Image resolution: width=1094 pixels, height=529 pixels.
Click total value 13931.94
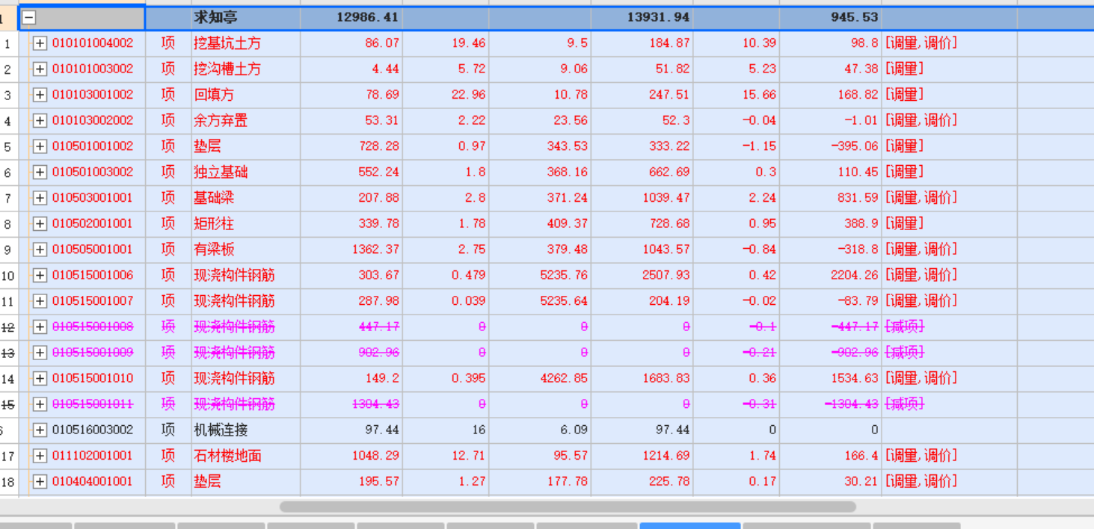(658, 17)
